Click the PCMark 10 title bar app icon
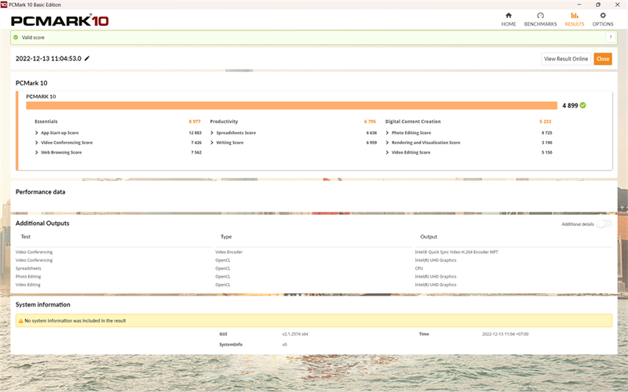Viewport: 628px width, 392px height. click(4, 5)
